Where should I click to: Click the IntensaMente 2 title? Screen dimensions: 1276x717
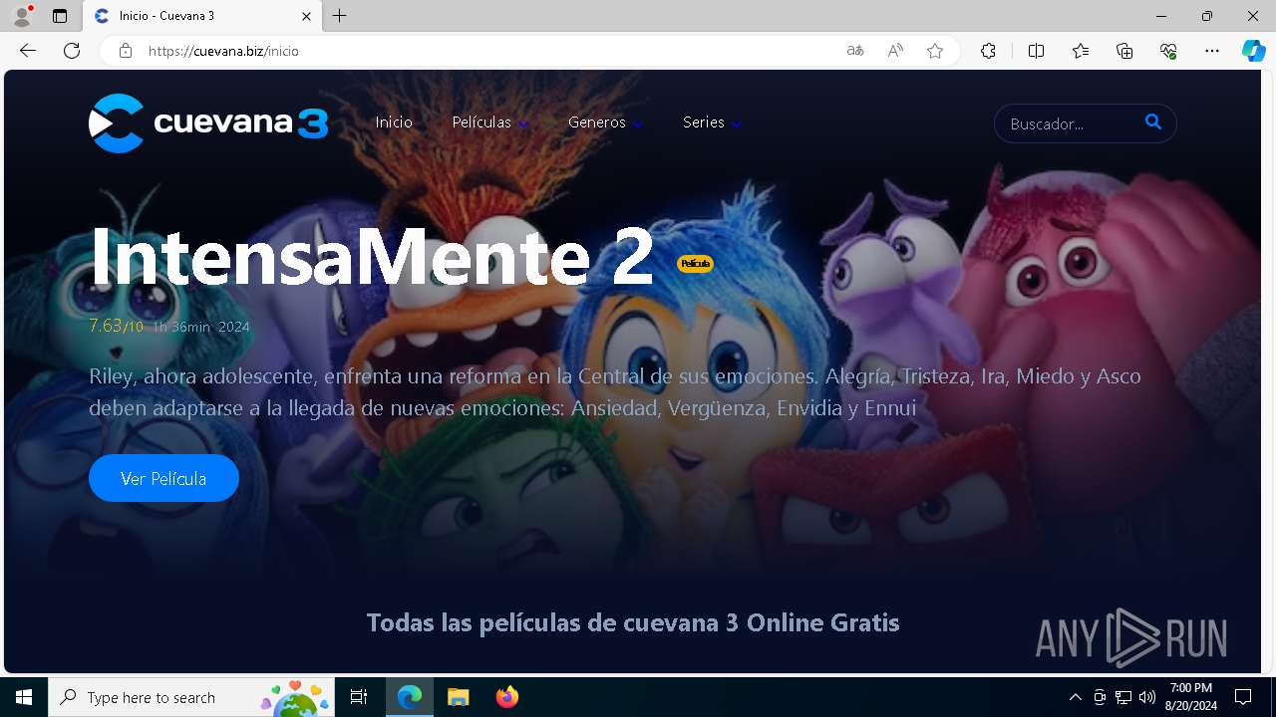click(x=372, y=256)
